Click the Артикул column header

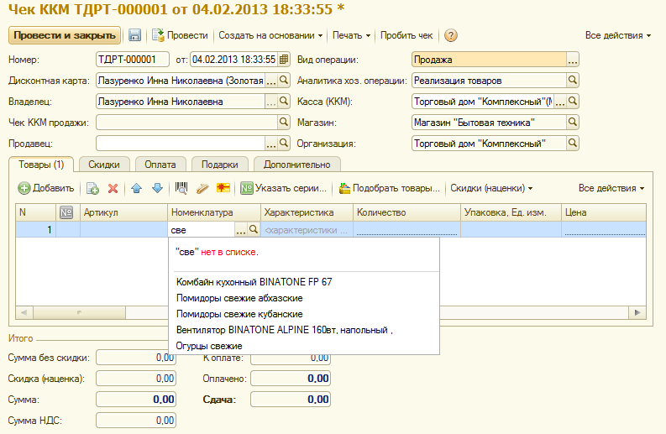click(x=123, y=212)
